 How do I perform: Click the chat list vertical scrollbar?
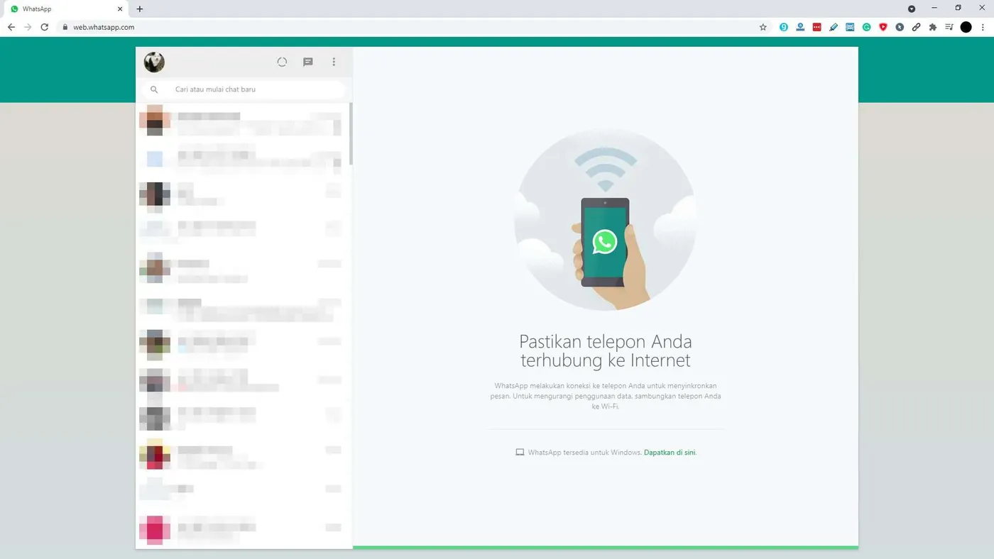(x=351, y=133)
